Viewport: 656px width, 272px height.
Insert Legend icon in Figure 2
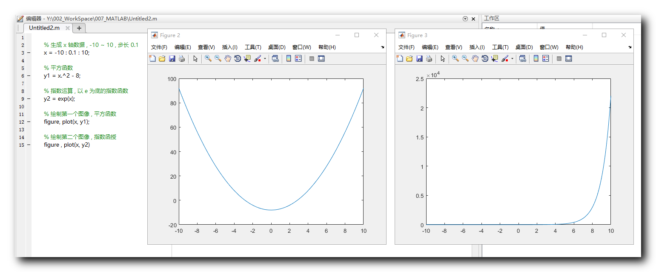(298, 58)
